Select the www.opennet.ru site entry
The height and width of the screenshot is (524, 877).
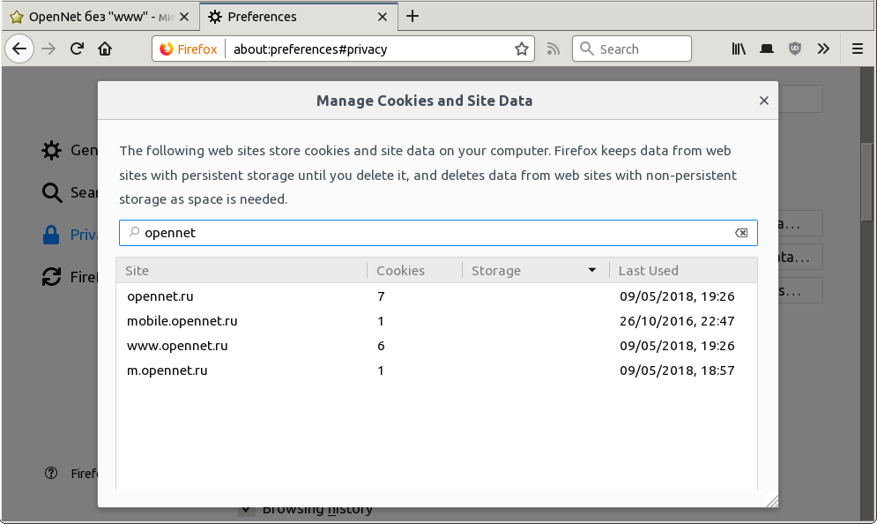[177, 346]
